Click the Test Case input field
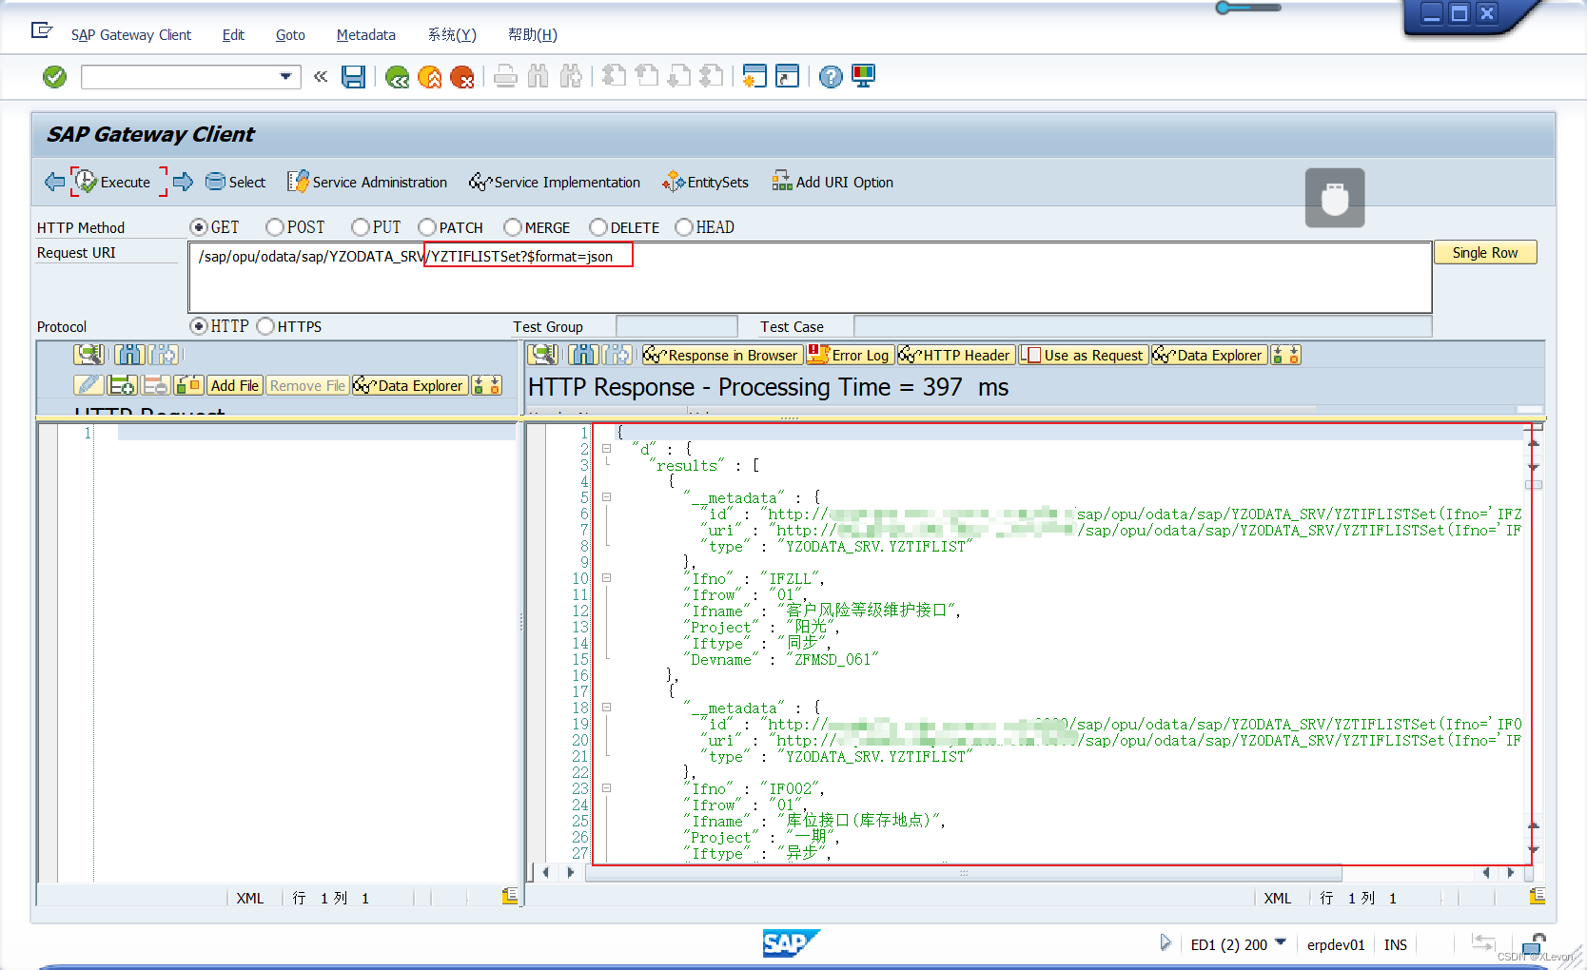The height and width of the screenshot is (970, 1587). 1143,326
